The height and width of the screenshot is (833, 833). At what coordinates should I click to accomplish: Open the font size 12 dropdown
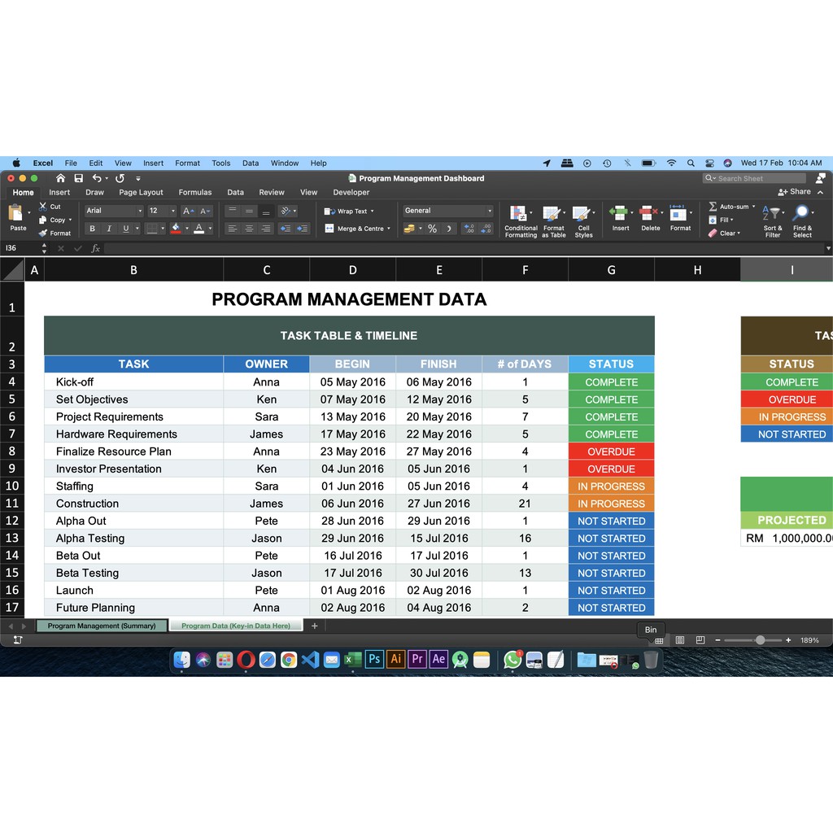pos(172,211)
